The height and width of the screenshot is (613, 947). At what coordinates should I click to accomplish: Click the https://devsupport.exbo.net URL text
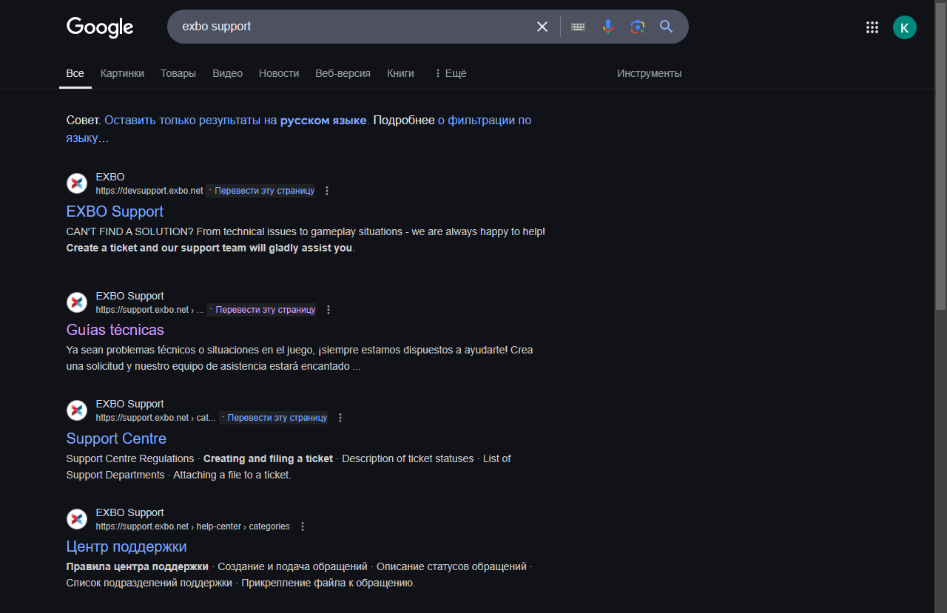(149, 191)
